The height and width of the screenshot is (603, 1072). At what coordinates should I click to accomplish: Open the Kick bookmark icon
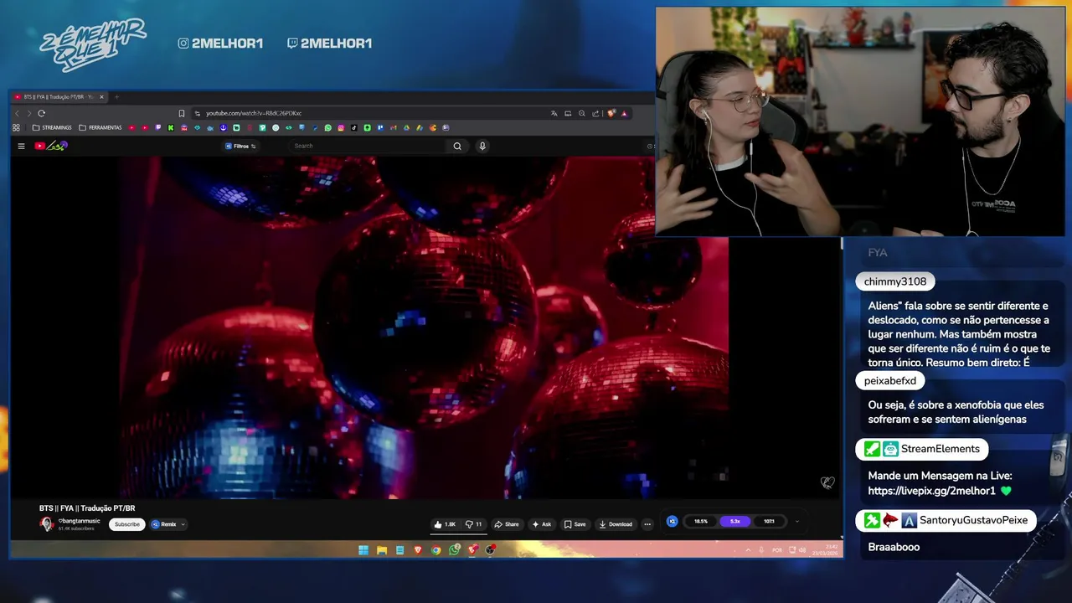(171, 127)
